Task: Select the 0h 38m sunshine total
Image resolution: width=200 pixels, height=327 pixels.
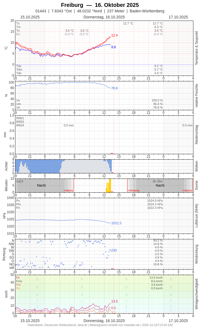Action: [158, 181]
